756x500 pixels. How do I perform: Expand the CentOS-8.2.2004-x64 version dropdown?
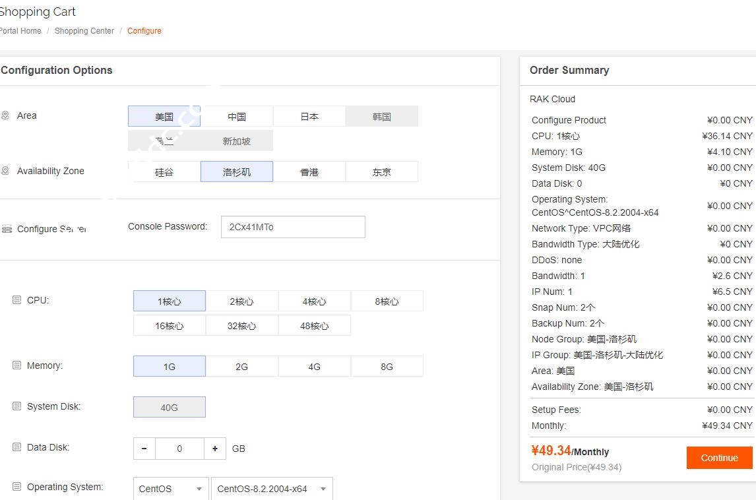click(x=271, y=489)
